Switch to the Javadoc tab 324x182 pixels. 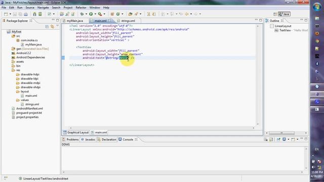88,140
